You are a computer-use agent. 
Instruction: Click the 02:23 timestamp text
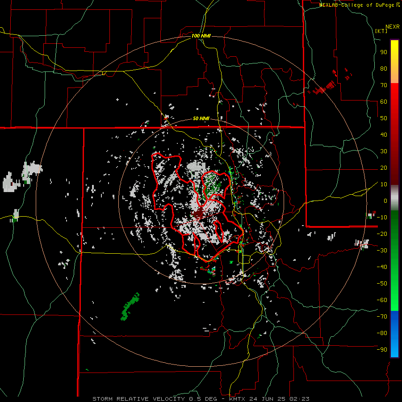tap(299, 399)
